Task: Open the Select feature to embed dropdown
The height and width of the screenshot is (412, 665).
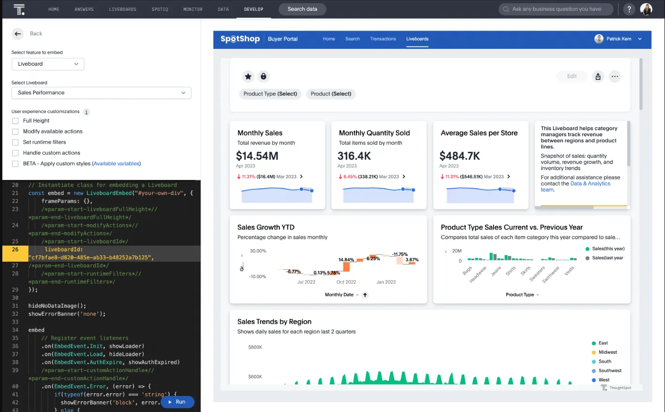Action: tap(48, 64)
